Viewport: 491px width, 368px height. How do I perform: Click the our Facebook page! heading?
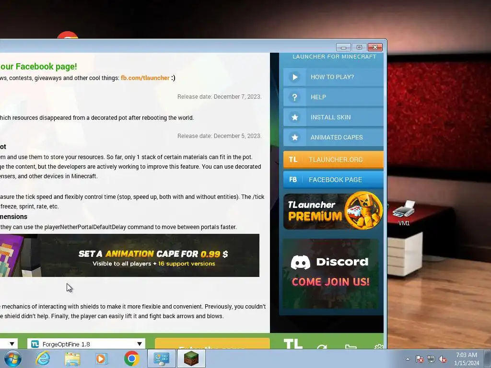pyautogui.click(x=38, y=66)
